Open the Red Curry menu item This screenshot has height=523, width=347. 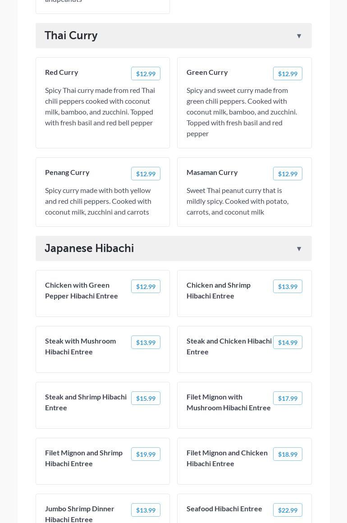tap(62, 73)
